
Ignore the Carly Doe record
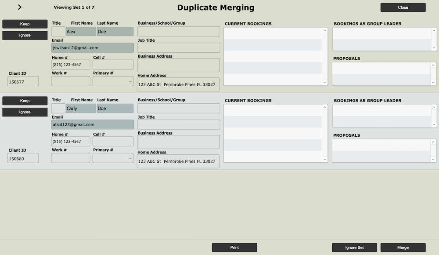pyautogui.click(x=25, y=112)
